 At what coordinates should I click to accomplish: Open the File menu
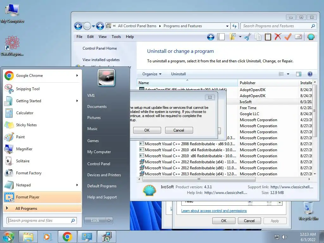[x=79, y=37]
